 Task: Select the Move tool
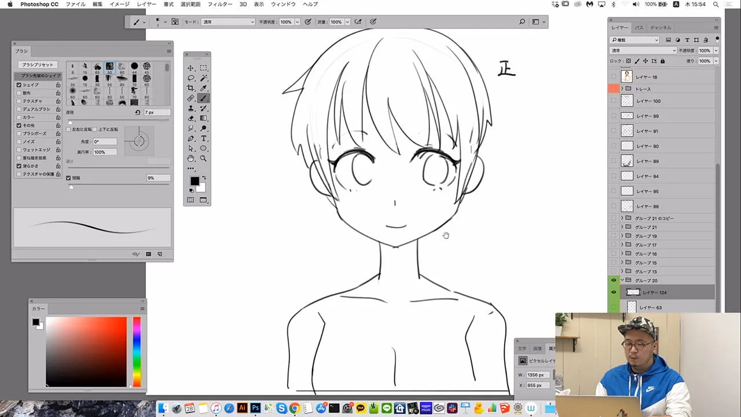pos(190,68)
